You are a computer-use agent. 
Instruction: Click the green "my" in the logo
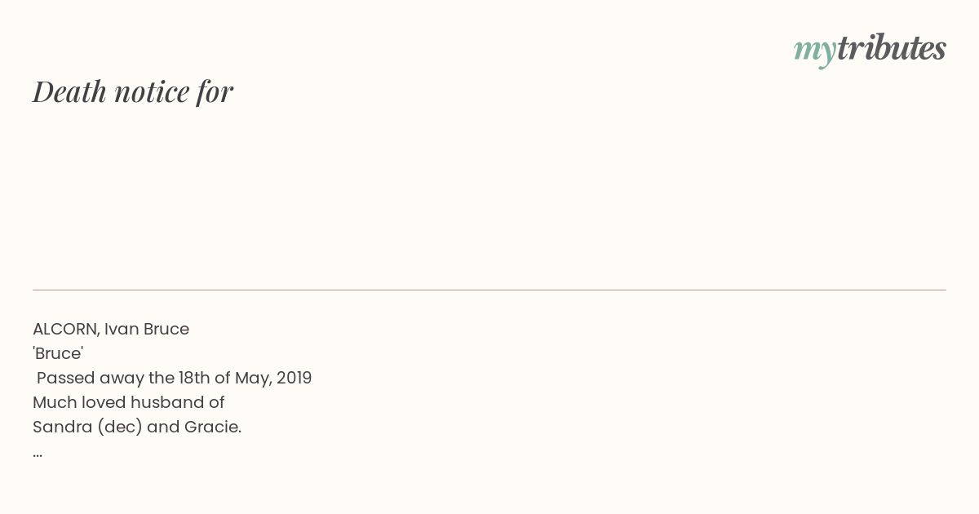(x=815, y=51)
